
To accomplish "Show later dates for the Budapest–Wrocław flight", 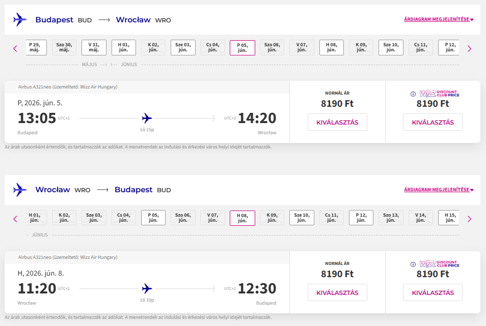I will tap(469, 48).
